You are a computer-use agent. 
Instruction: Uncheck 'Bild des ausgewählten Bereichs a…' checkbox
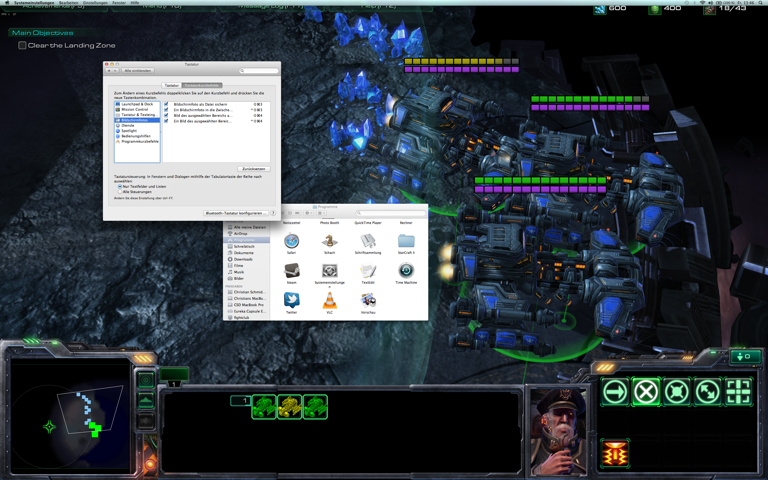tap(166, 115)
